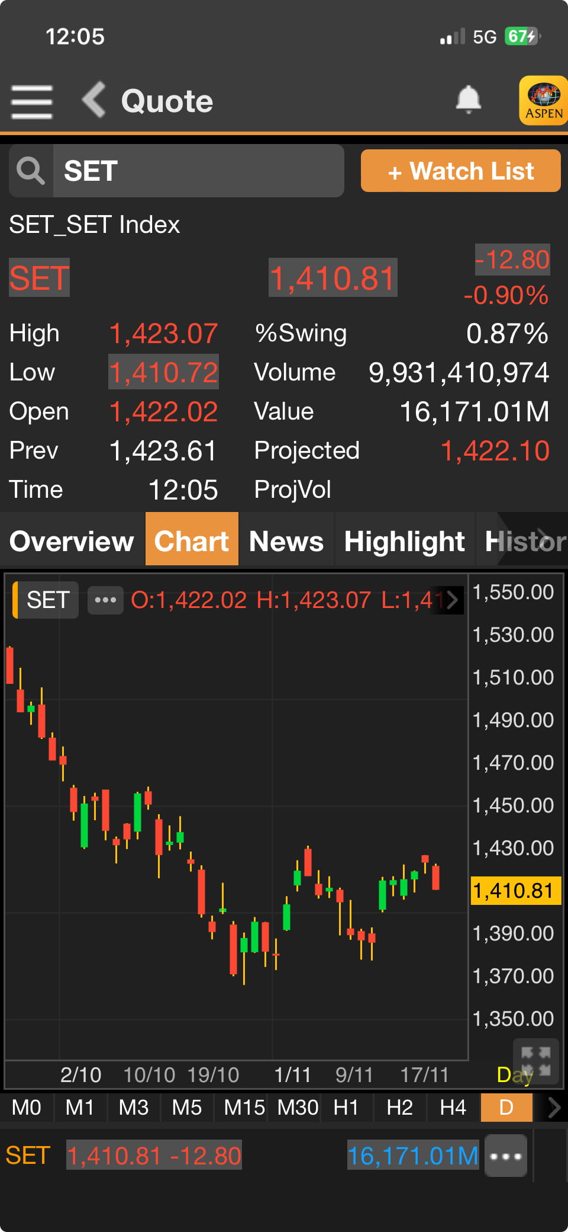Open the History tab
Viewport: 568px width, 1232px height.
coord(522,541)
